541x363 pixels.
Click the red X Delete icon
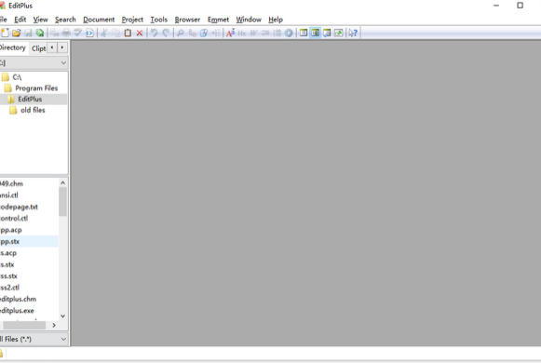click(140, 34)
